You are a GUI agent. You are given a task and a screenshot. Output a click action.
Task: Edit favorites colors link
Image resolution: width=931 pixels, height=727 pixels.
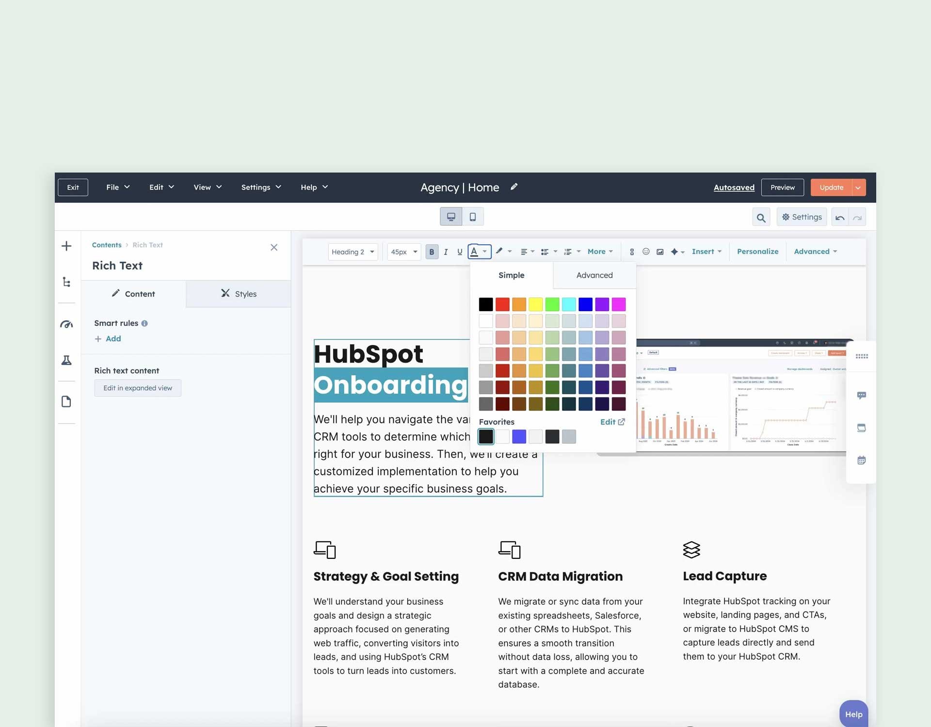click(x=612, y=422)
